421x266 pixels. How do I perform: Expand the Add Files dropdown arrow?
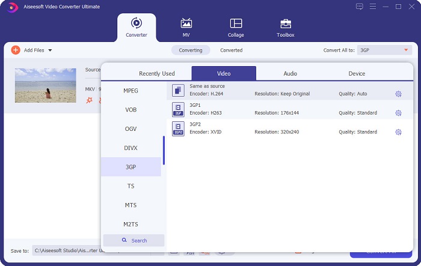(x=50, y=50)
